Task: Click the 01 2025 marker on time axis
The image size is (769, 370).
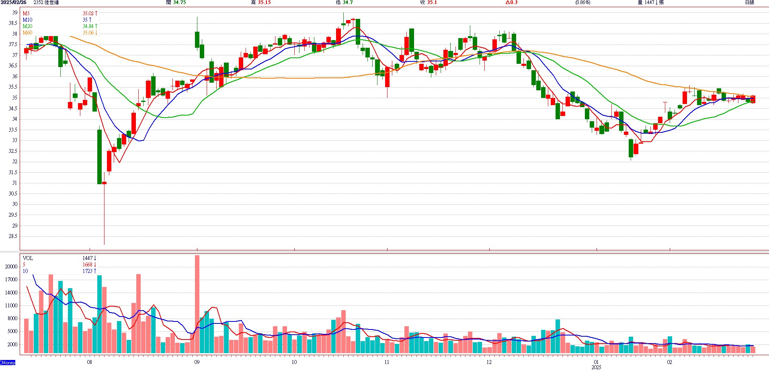Action: tap(596, 364)
